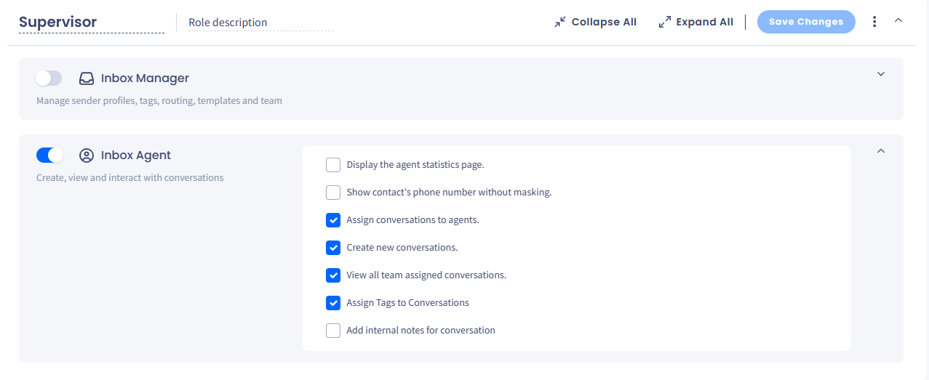Check Show contact's phone number without masking
Viewport: 929px width, 380px height.
333,193
